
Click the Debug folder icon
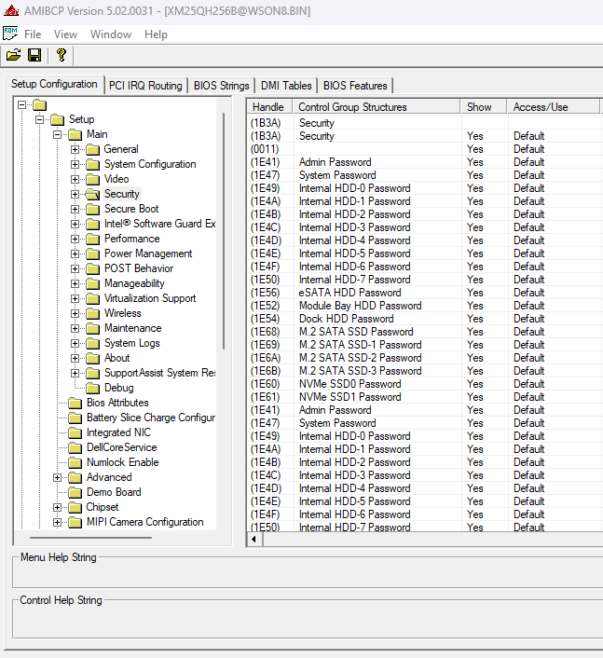click(x=93, y=388)
